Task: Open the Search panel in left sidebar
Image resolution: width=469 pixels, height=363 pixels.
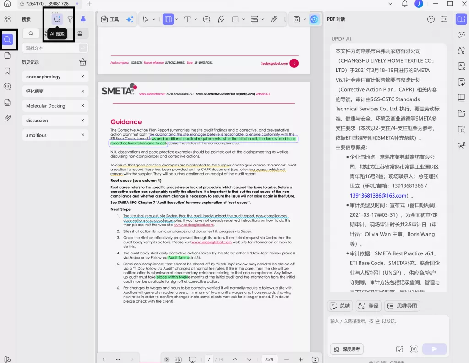Action: pyautogui.click(x=7, y=39)
